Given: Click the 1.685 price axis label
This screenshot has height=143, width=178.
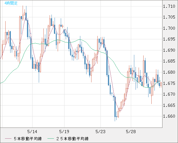Looking at the screenshot, I should pos(169,61).
